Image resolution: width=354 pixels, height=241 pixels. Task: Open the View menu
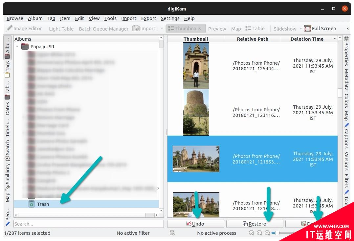[94, 18]
